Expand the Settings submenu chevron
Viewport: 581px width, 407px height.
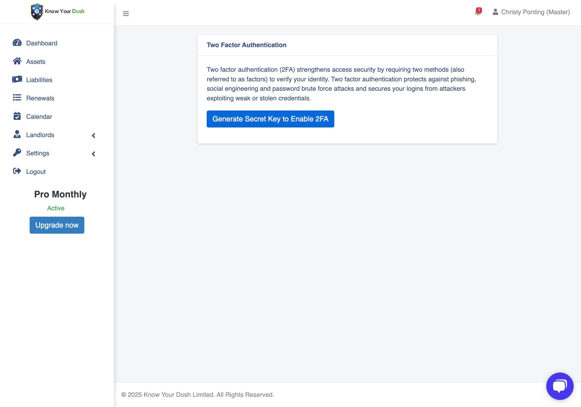[93, 154]
